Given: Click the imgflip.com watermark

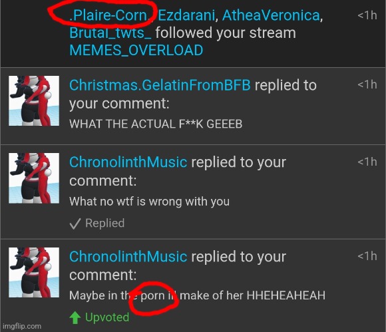Looking at the screenshot, I should [22, 326].
